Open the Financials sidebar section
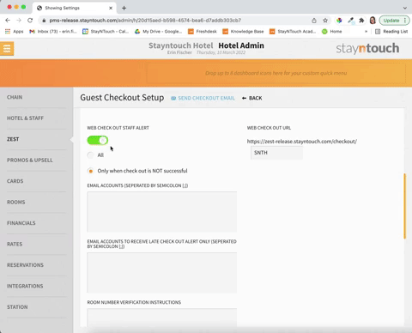The width and height of the screenshot is (412, 333). click(x=21, y=223)
